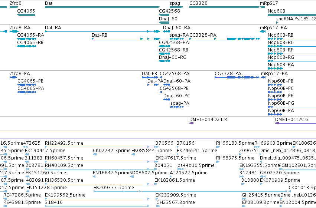This screenshot has width=316, height=208.
Task: Click the Nop60B-PG protein feature
Action: pyautogui.click(x=292, y=107)
